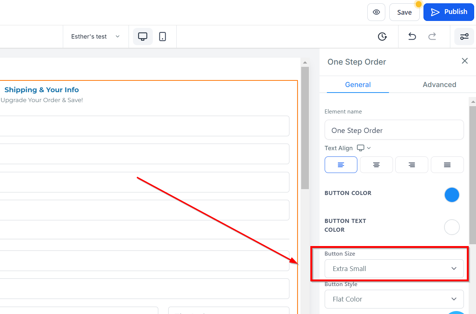Click the Button Style label

[341, 284]
